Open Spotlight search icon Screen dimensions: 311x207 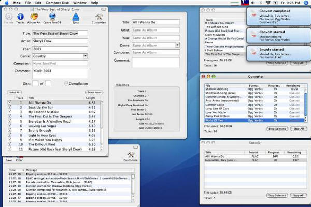pos(306,3)
